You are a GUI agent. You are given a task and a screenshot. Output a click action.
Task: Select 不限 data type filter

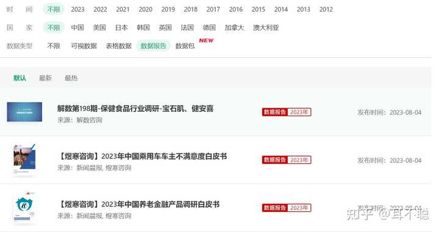click(54, 46)
